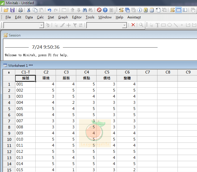
Task: Select row header 10
Action: (x=9, y=139)
